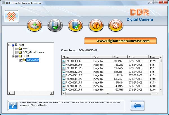Click image icon of P90500014.JPG

(64, 79)
